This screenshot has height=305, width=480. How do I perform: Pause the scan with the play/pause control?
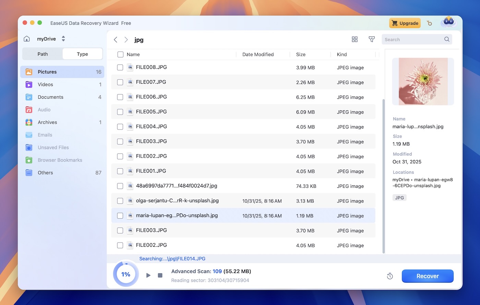coord(148,275)
